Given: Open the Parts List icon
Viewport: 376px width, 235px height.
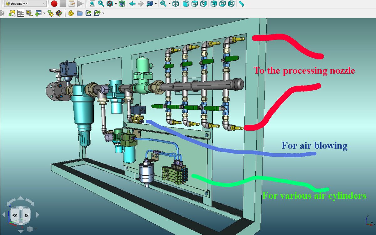Looking at the screenshot, I should pyautogui.click(x=21, y=13).
